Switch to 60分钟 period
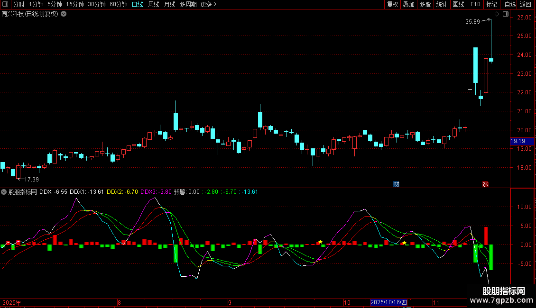The image size is (536, 308). click(x=119, y=4)
